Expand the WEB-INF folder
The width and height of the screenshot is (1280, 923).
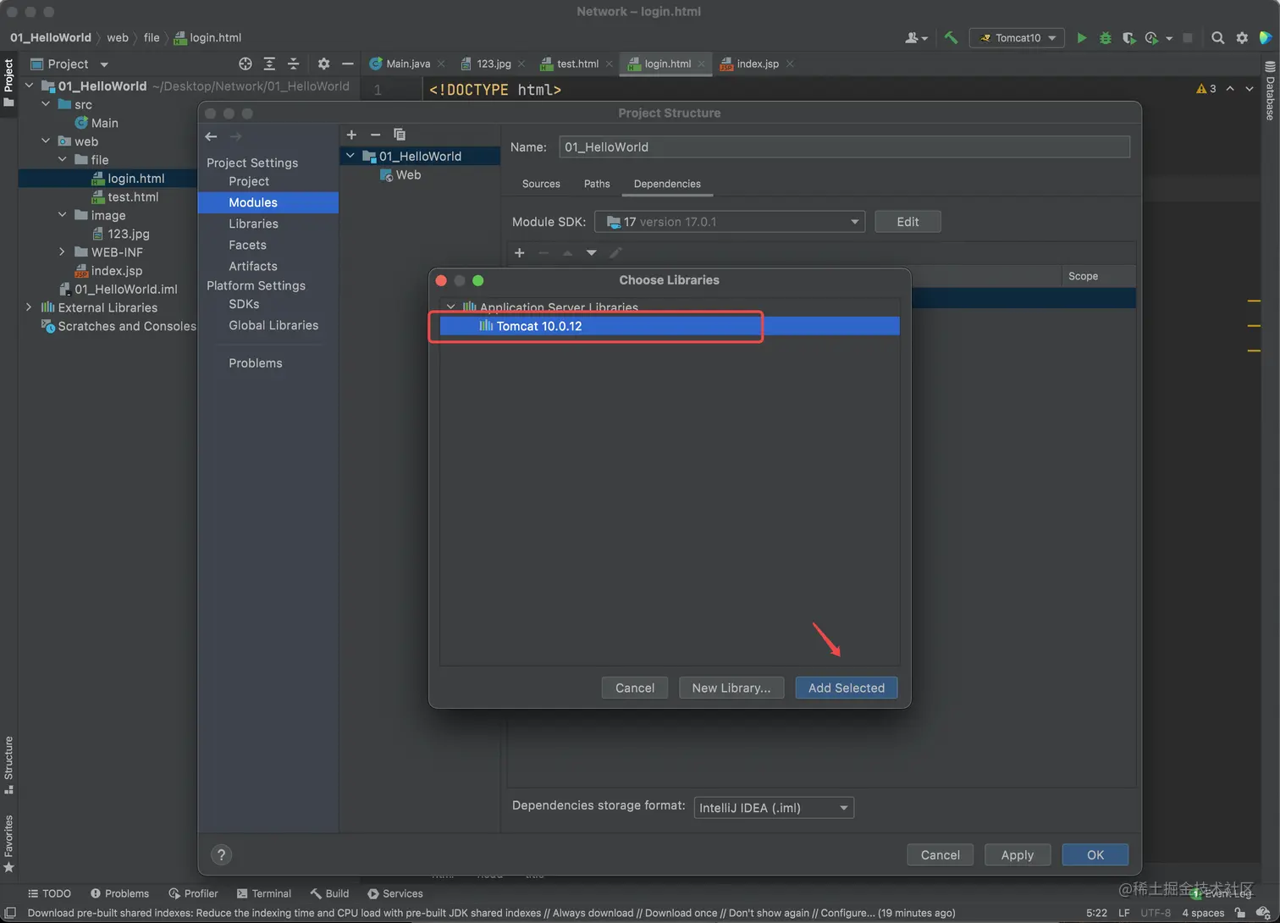62,251
